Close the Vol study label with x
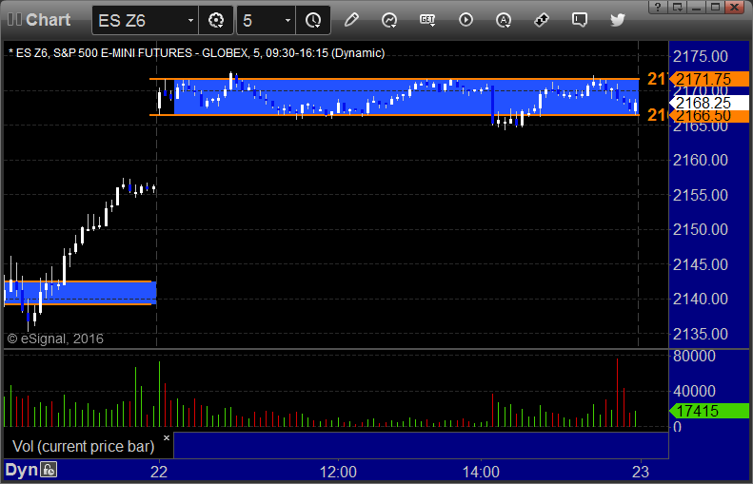The width and height of the screenshot is (753, 484). [167, 437]
